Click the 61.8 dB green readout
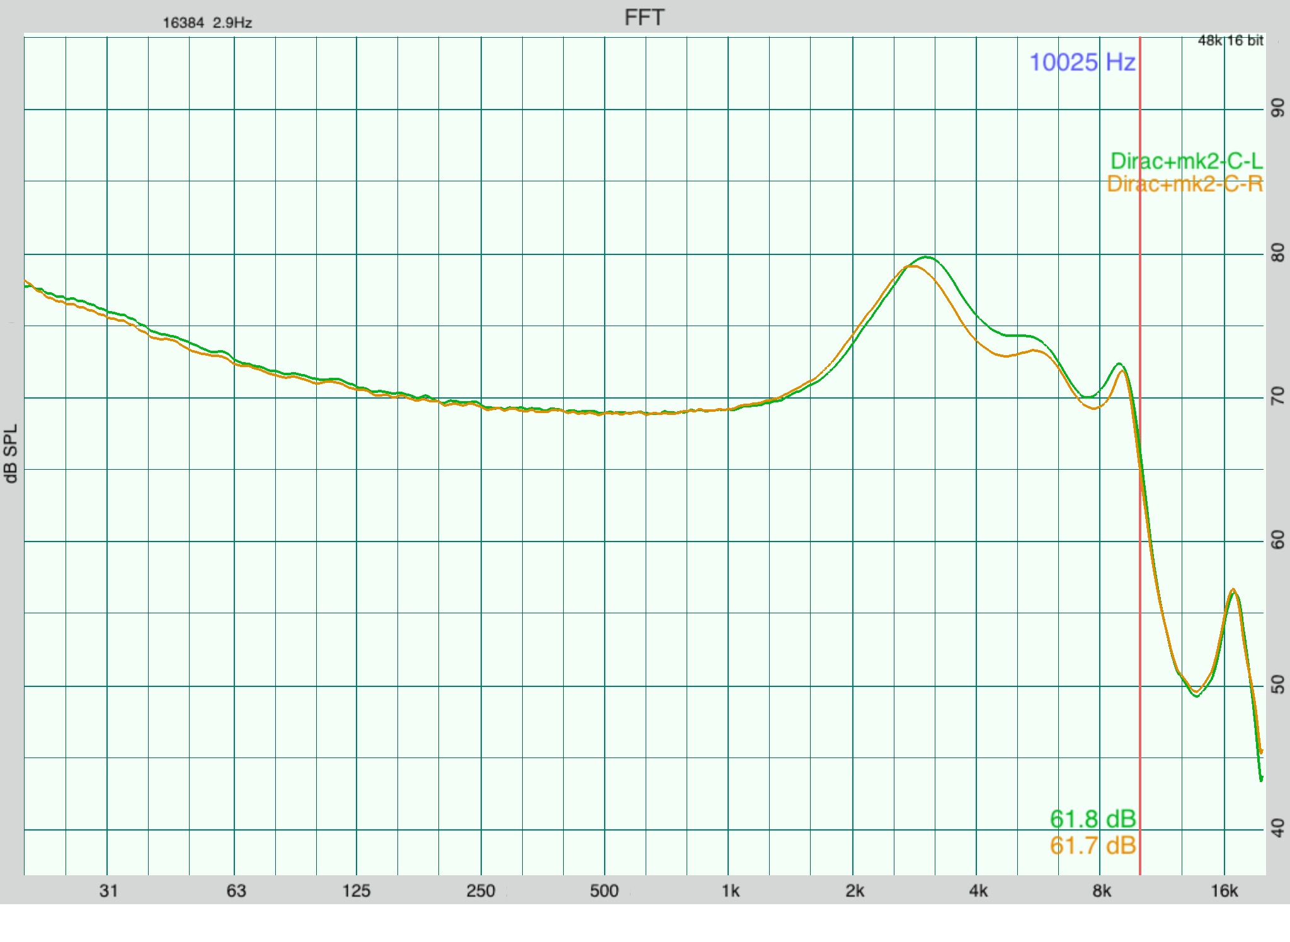Screen dimensions: 1290x942 [1093, 819]
